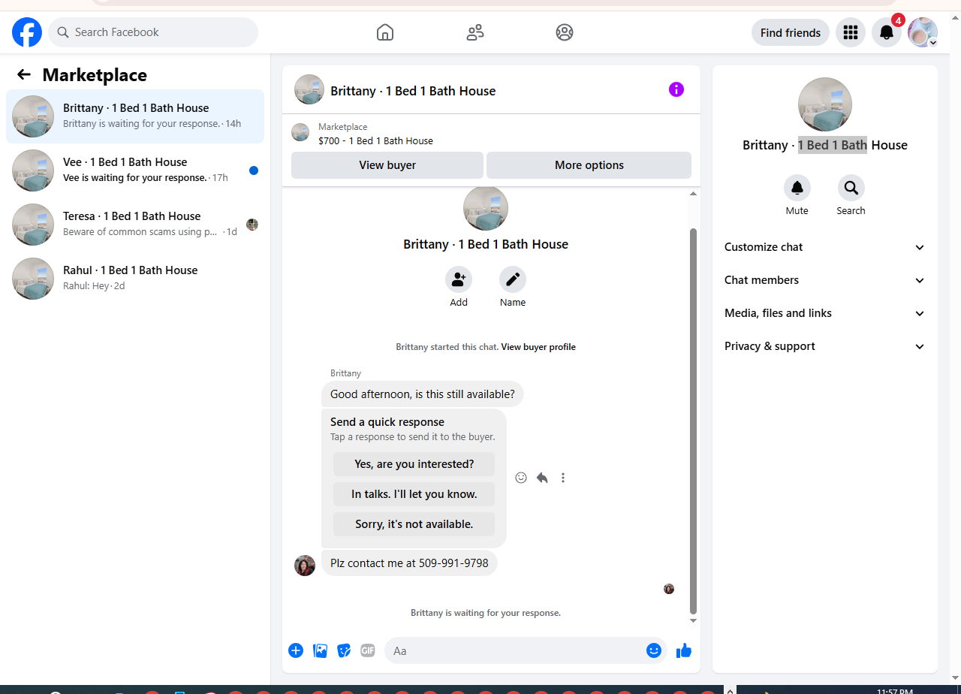
Task: Click the large listing photo in details panel
Action: tap(825, 104)
